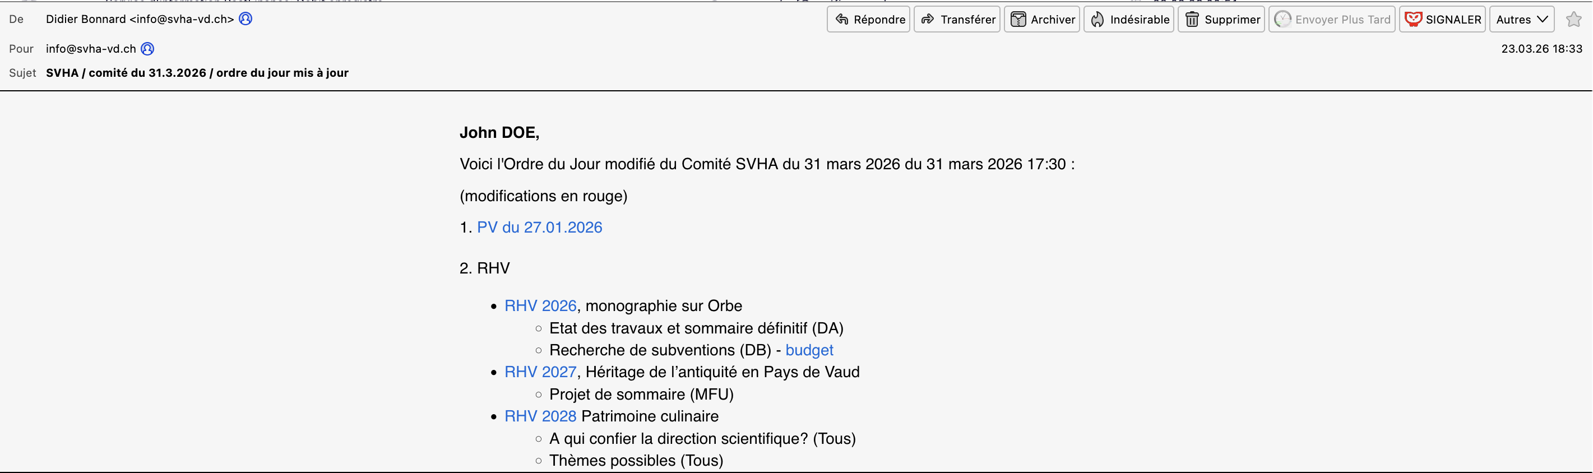Click recipient address info@svha-vd.ch
Screen dimensions: 1593x473
click(91, 49)
